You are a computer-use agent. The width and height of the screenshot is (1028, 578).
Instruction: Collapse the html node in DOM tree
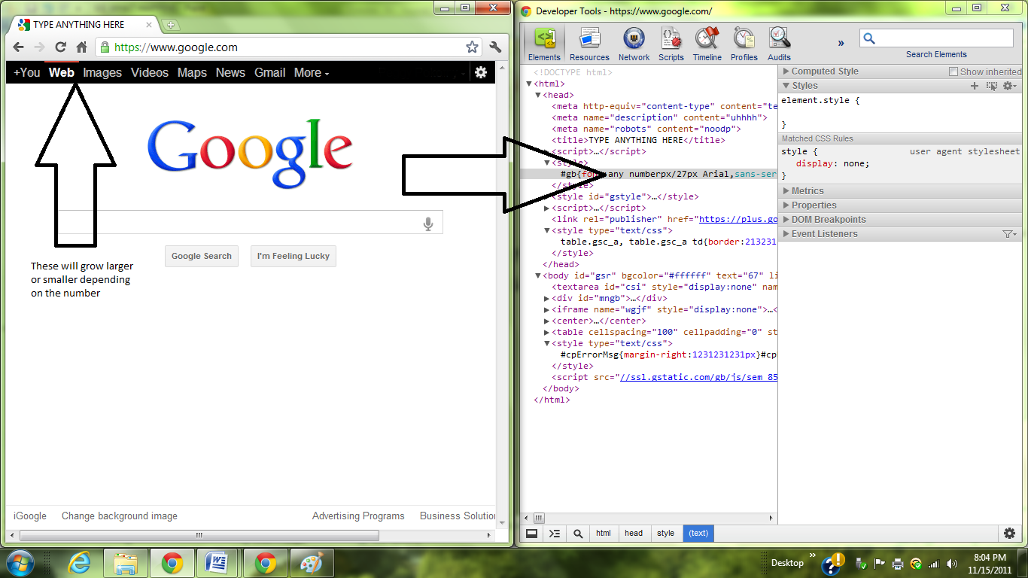coord(530,84)
